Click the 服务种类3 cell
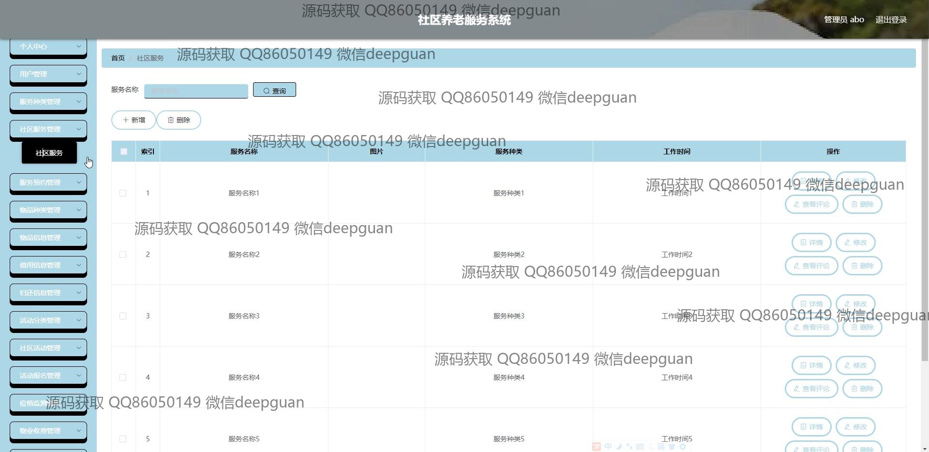Image resolution: width=929 pixels, height=452 pixels. 509,316
